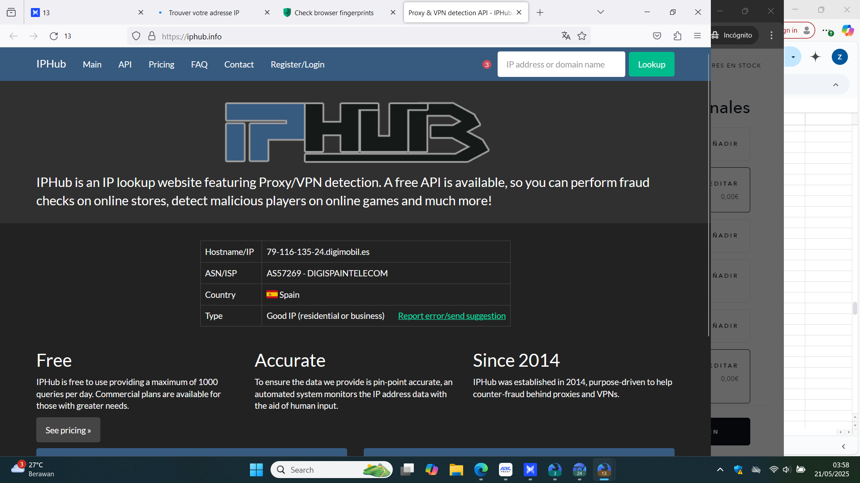Open the Chrome three-dot menu beside Incógnito
The image size is (860, 483).
tap(771, 35)
